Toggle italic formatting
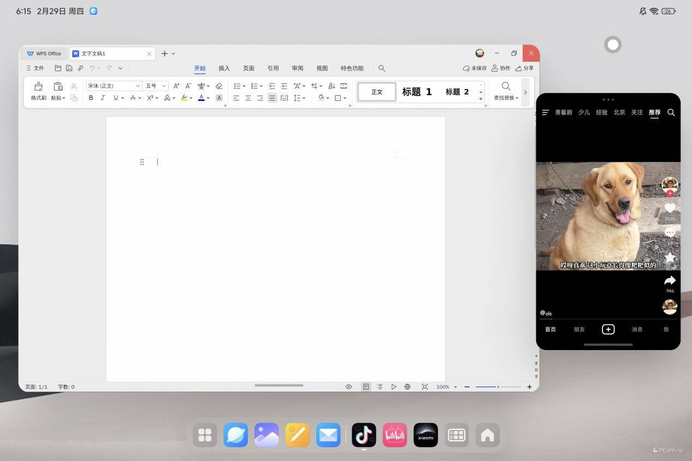Image resolution: width=692 pixels, height=461 pixels. [x=103, y=98]
